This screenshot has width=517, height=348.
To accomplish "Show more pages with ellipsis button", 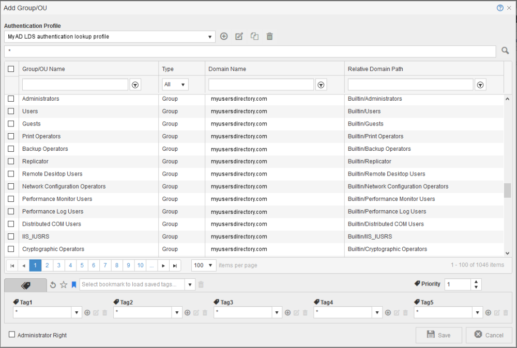I will (x=151, y=265).
